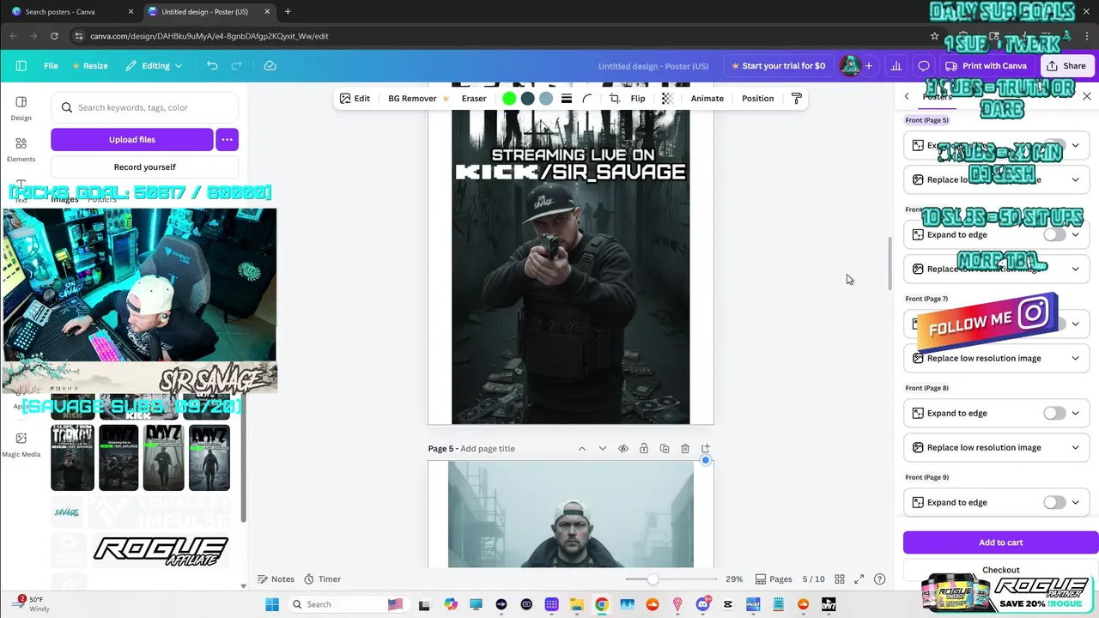
Task: Open the border style lines icon
Action: coord(567,99)
